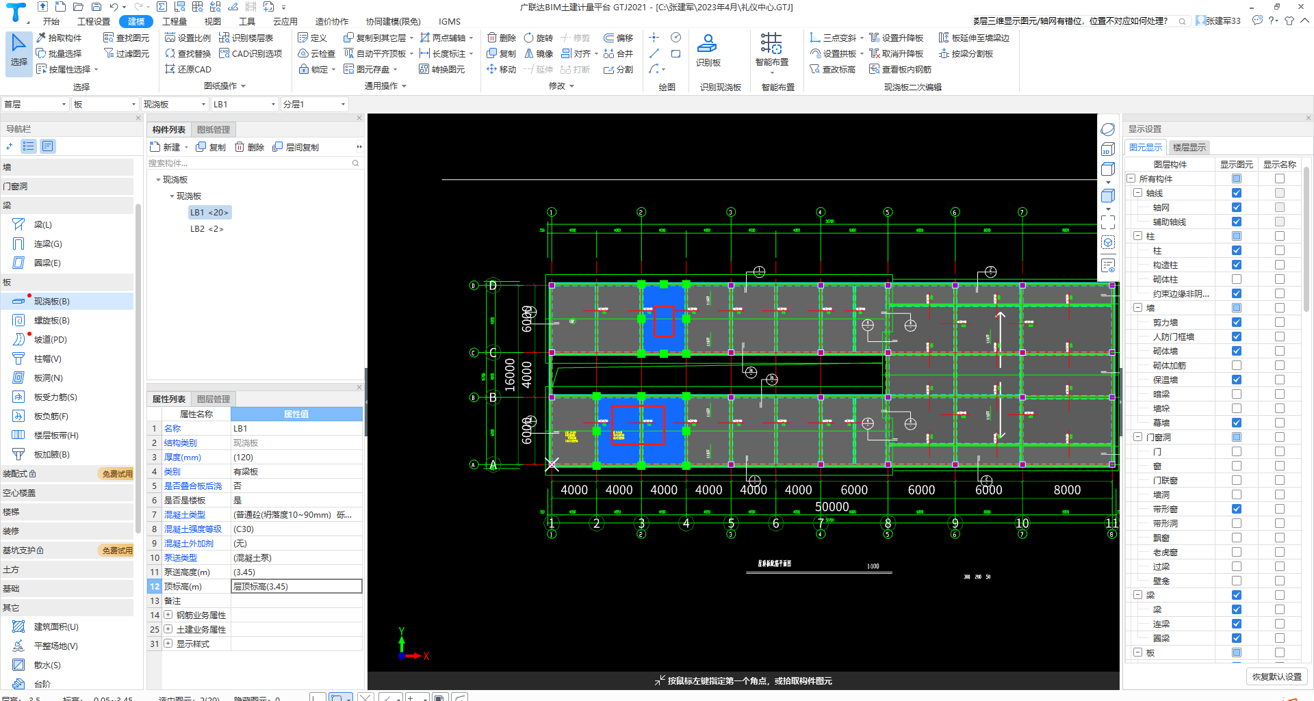Click the 分割 split tool

coord(618,69)
